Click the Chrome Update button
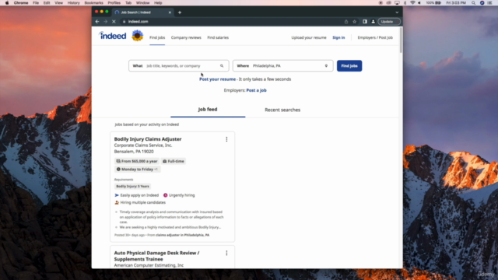 pos(389,22)
